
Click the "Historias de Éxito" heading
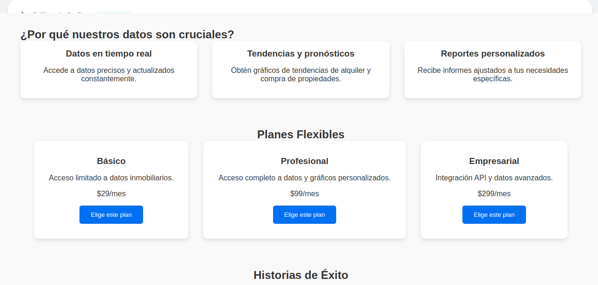[301, 275]
